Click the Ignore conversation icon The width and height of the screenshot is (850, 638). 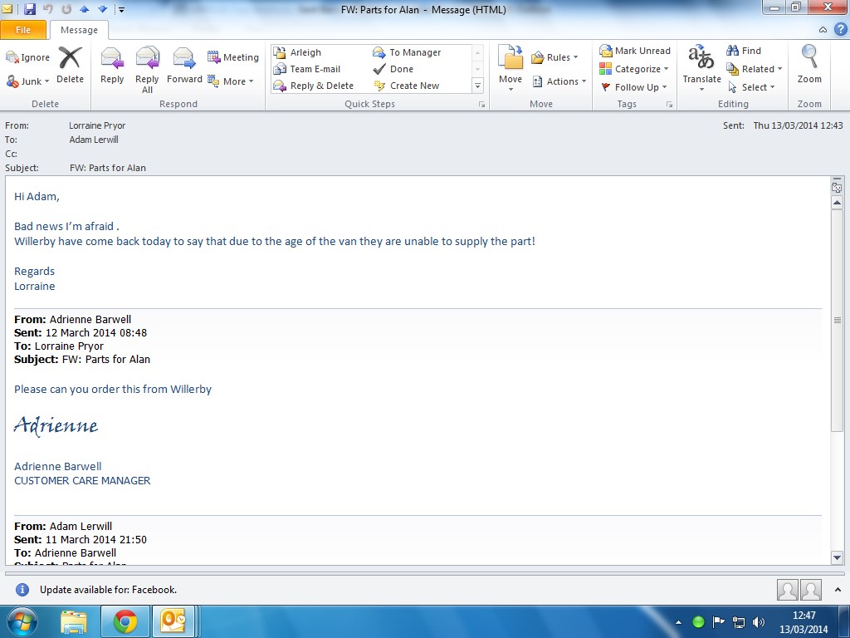[x=12, y=57]
